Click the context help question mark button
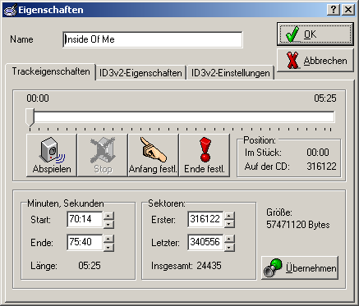359x306 pixels. click(334, 10)
